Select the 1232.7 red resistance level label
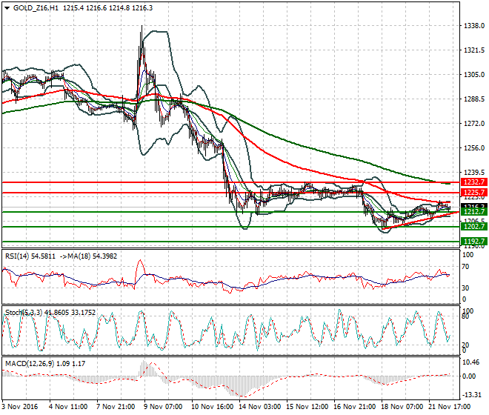Screen dimensions: 489x415 (474, 182)
